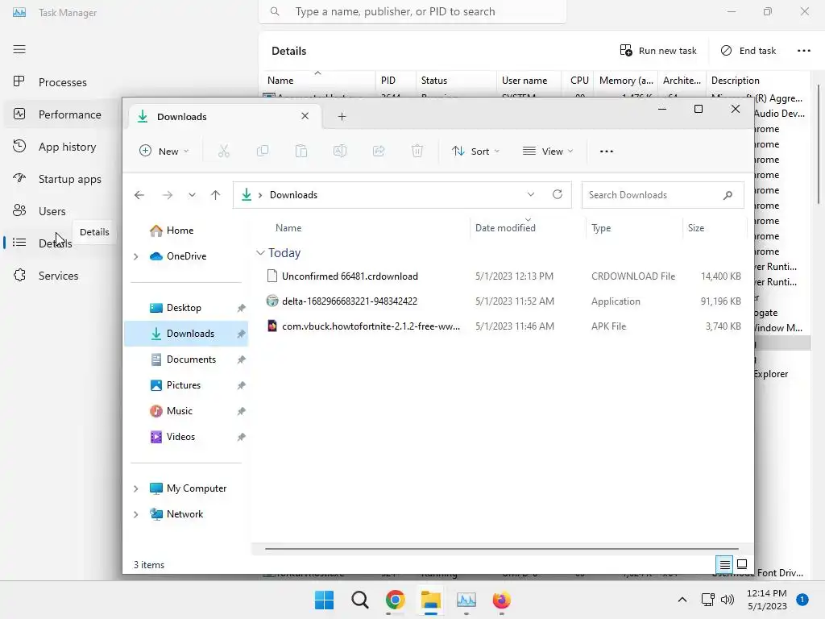This screenshot has width=825, height=619.
Task: Go back with Explorer back arrow
Action: click(139, 195)
